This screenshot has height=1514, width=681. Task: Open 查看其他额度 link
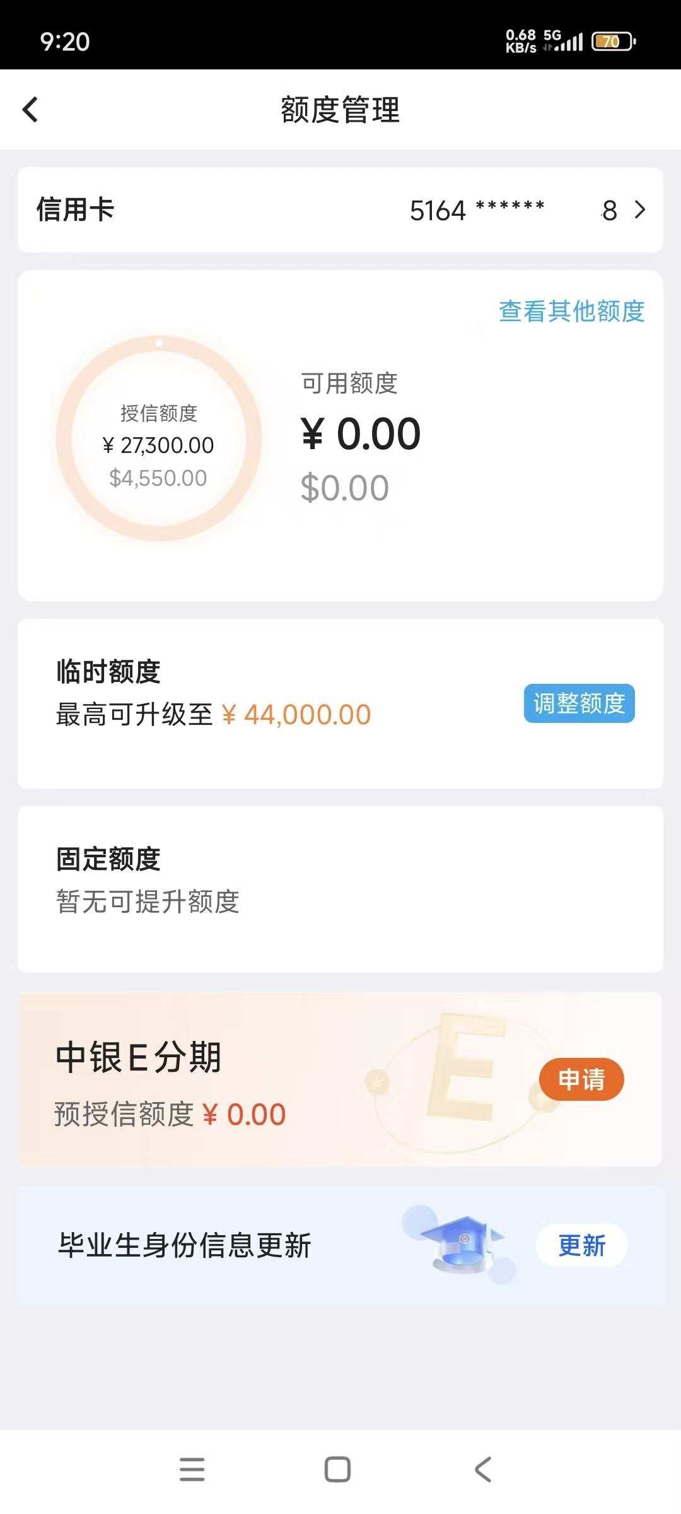[571, 311]
